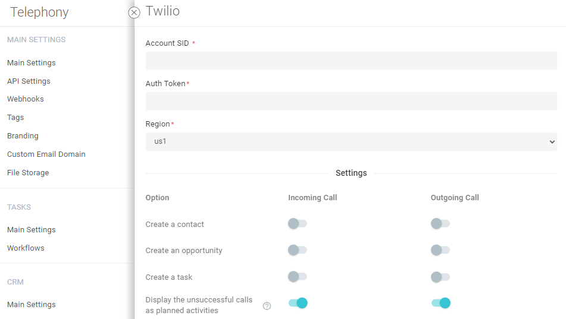Image resolution: width=566 pixels, height=319 pixels.
Task: Turn on Create a task for Incoming Call
Action: pyautogui.click(x=297, y=277)
